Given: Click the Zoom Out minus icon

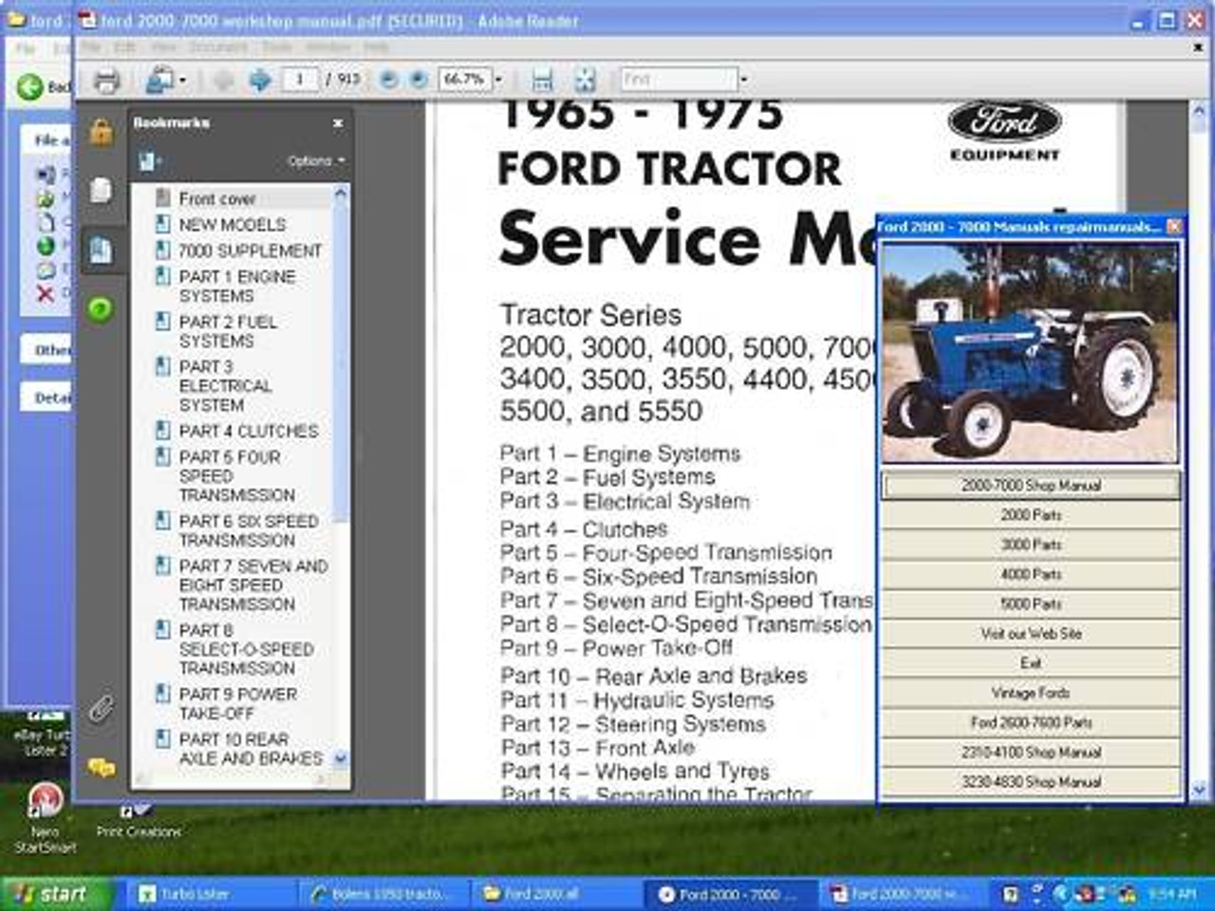Looking at the screenshot, I should (x=388, y=79).
